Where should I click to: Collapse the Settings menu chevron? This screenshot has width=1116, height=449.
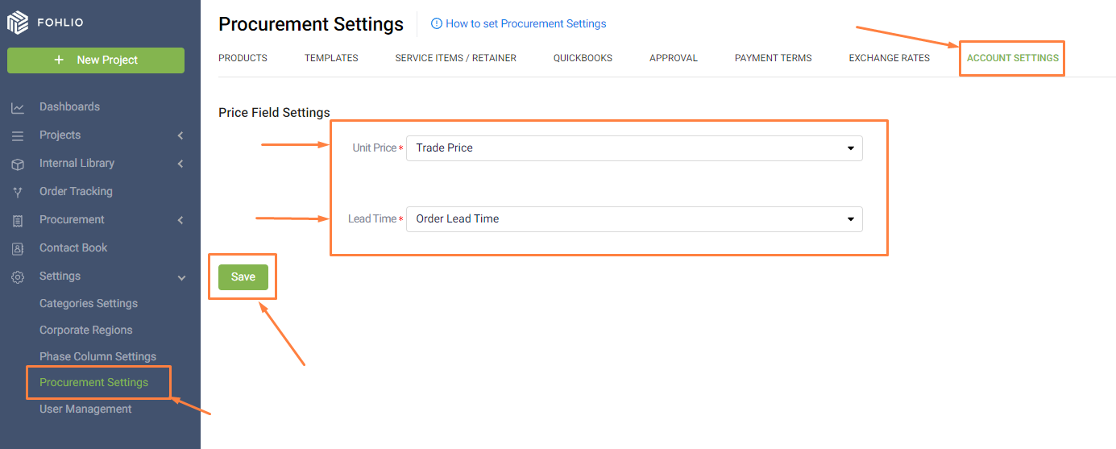pyautogui.click(x=181, y=277)
